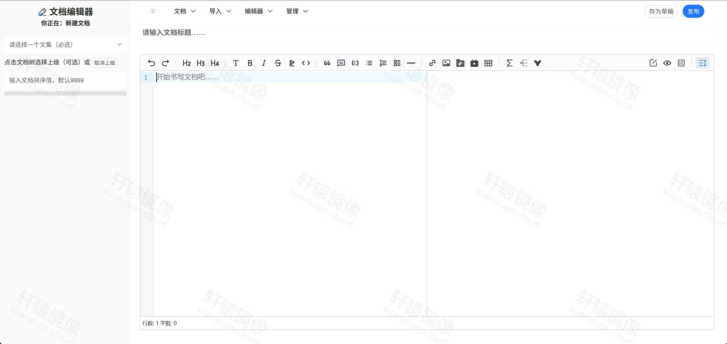
Task: Open the 文档 menu
Action: click(x=185, y=11)
